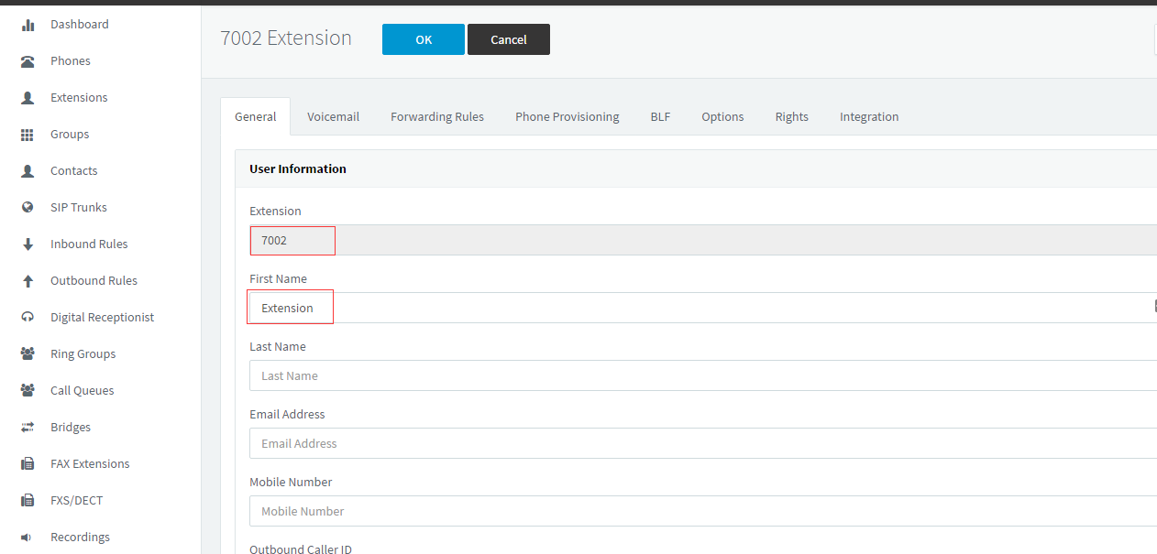The image size is (1157, 554).
Task: Click the Last Name input field
Action: [x=703, y=375]
